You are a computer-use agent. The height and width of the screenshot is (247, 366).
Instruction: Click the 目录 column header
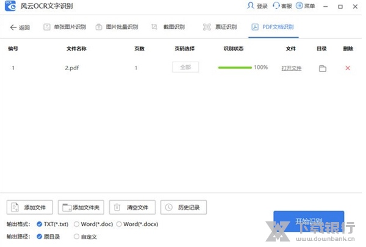coord(321,49)
